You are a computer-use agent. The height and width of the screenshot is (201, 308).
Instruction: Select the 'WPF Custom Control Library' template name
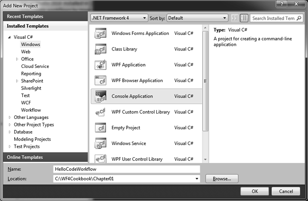pos(141,112)
